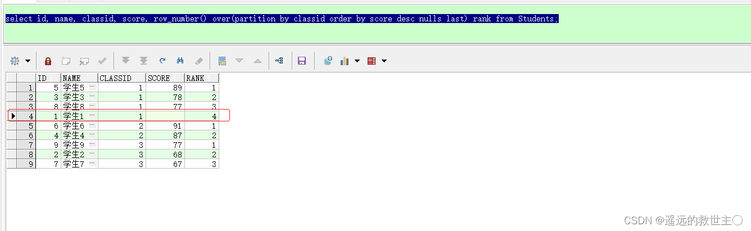Click the CLASSID cell in 学生6's row
751x231 pixels.
[122, 125]
